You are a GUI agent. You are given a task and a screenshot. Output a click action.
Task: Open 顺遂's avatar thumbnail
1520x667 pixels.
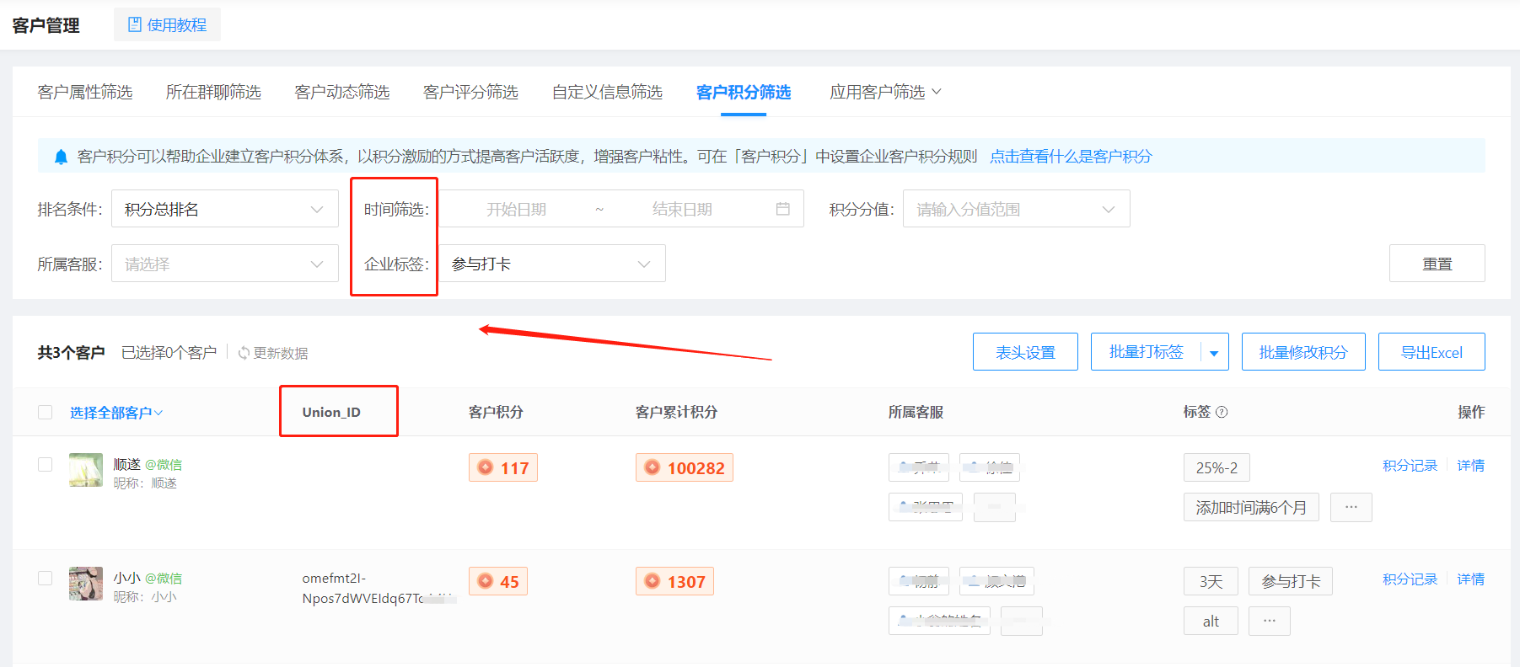click(86, 470)
